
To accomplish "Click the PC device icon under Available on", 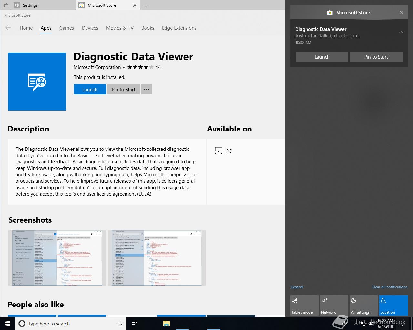I will pos(218,151).
